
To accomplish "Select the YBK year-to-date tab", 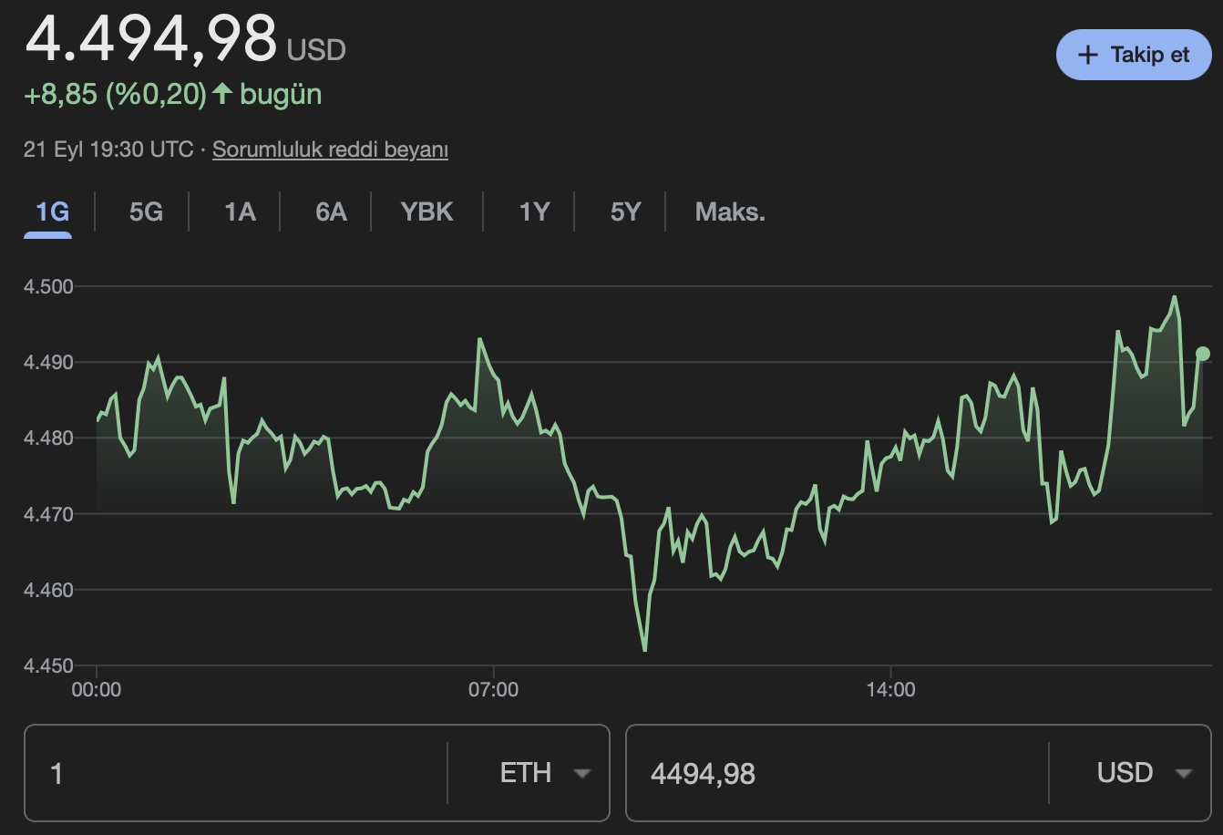I will [427, 211].
